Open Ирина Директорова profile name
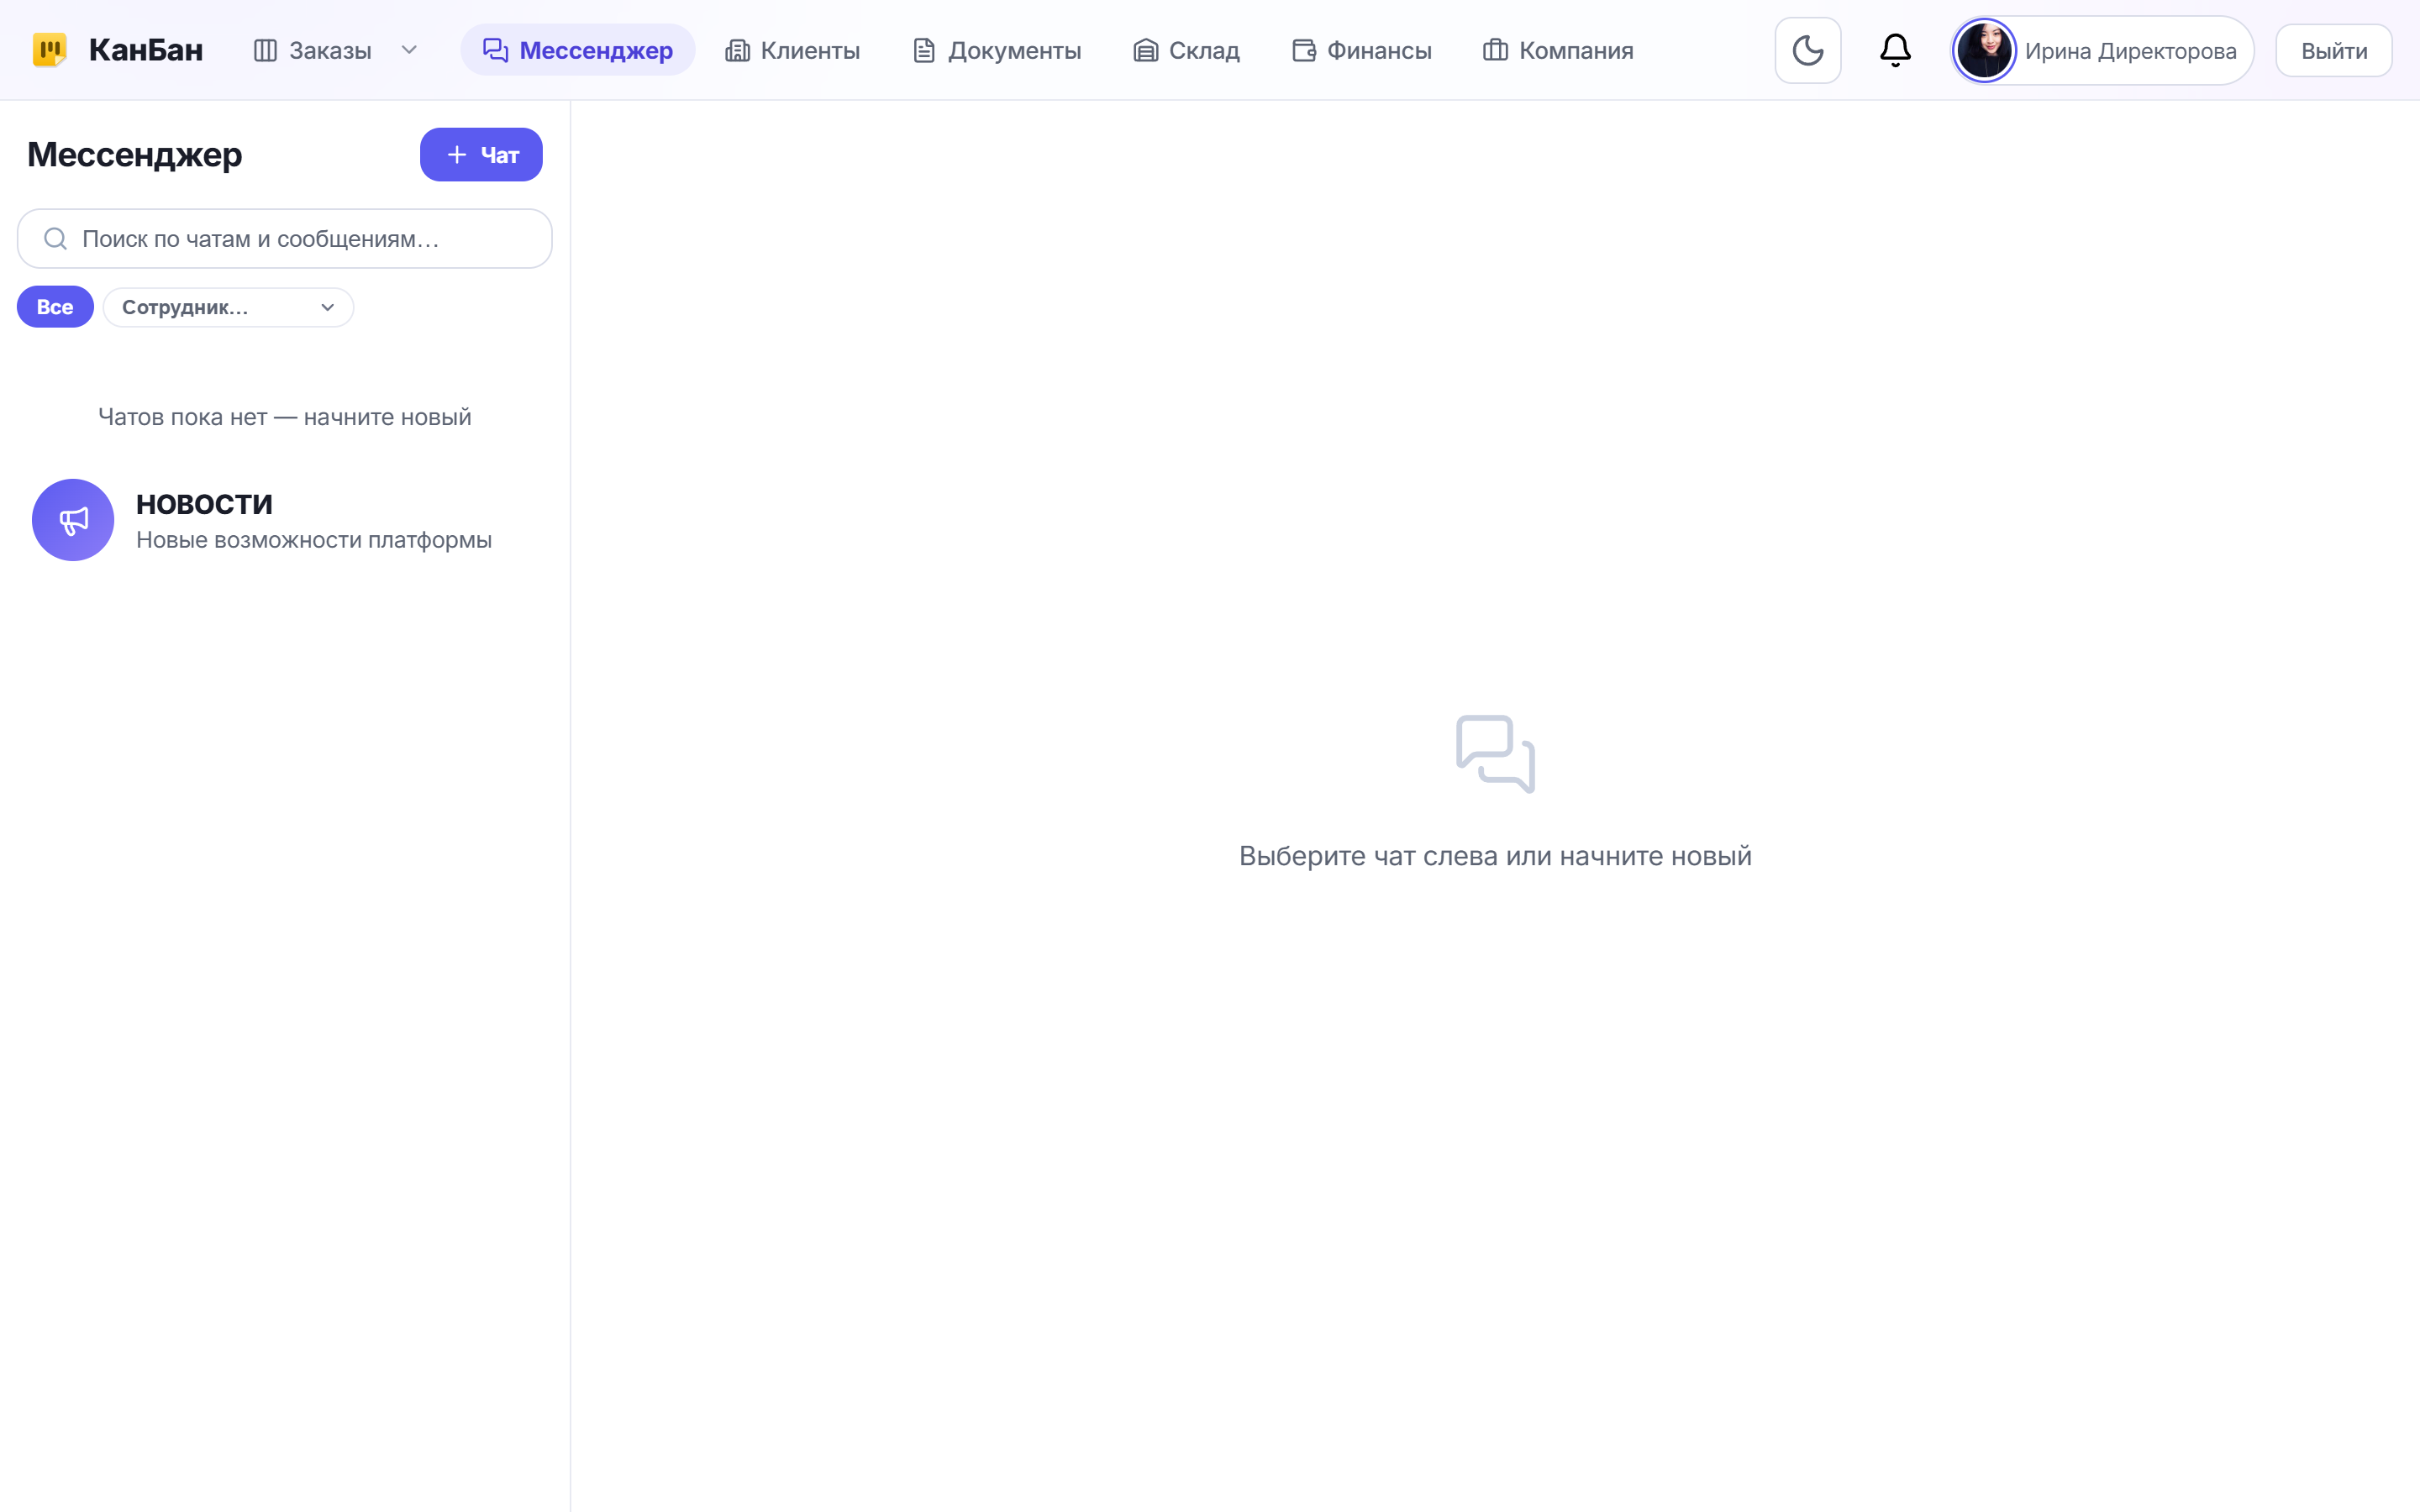The height and width of the screenshot is (1512, 2420). pos(2130,51)
